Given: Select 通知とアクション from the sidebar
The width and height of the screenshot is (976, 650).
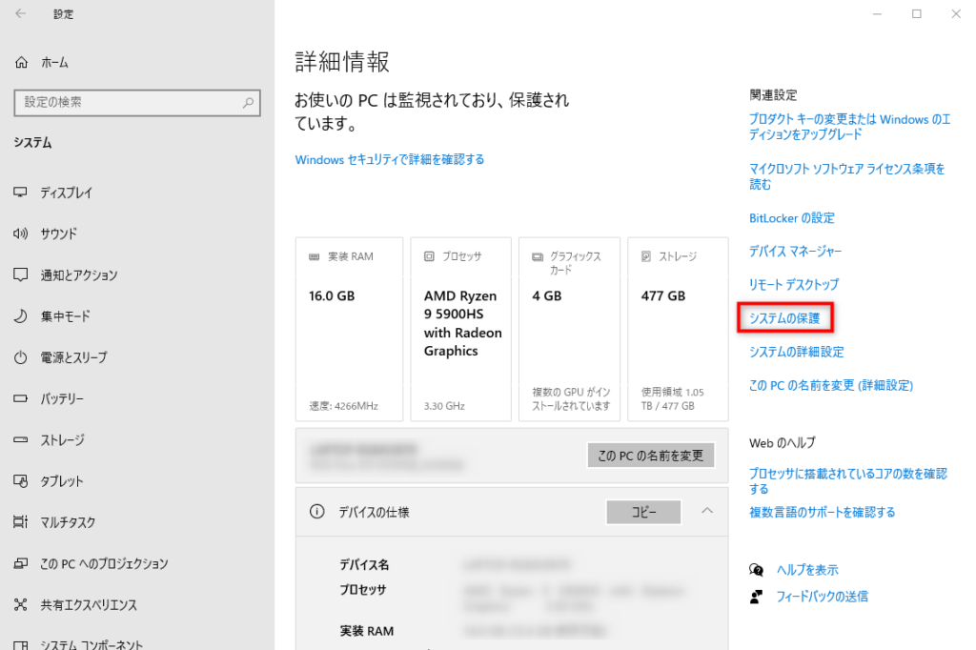Looking at the screenshot, I should coord(19,274).
